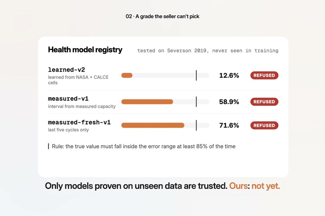The width and height of the screenshot is (325, 216).
Task: Click the orange 'not yet.' text
Action: tap(266, 186)
